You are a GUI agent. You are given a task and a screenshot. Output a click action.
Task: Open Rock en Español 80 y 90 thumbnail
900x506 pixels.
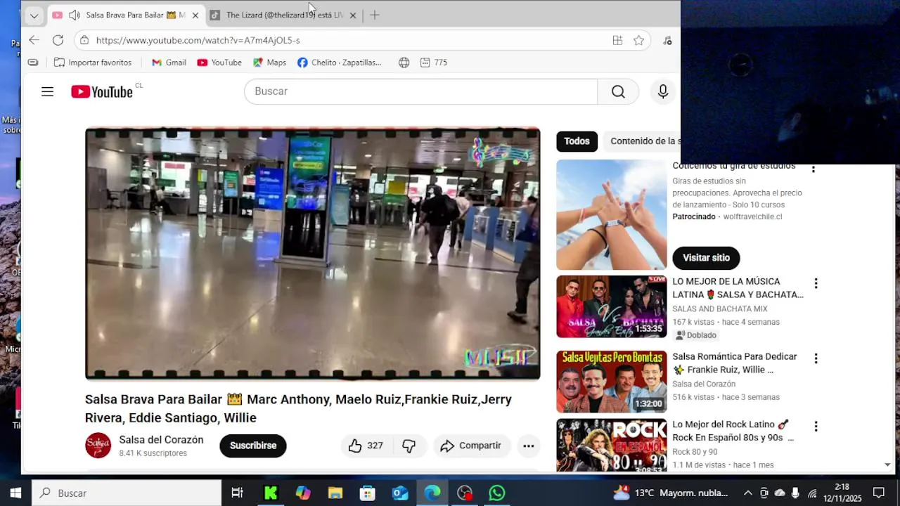click(x=611, y=445)
